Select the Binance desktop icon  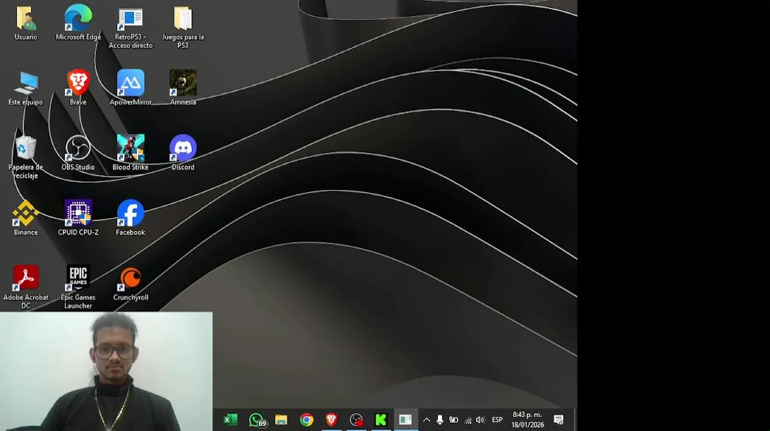pyautogui.click(x=26, y=218)
